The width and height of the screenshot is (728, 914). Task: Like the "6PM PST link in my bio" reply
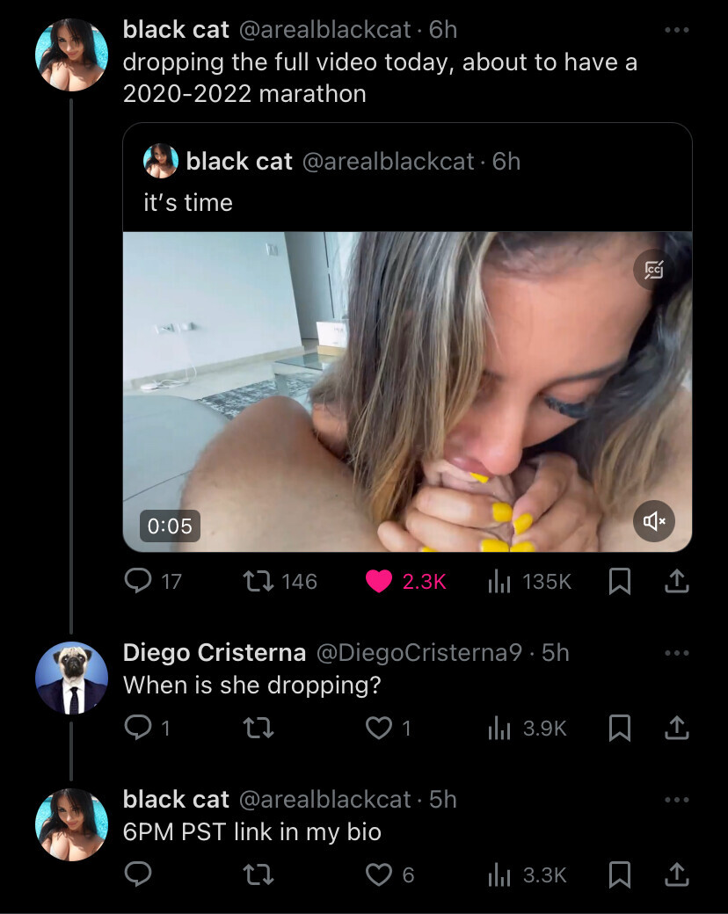(379, 874)
